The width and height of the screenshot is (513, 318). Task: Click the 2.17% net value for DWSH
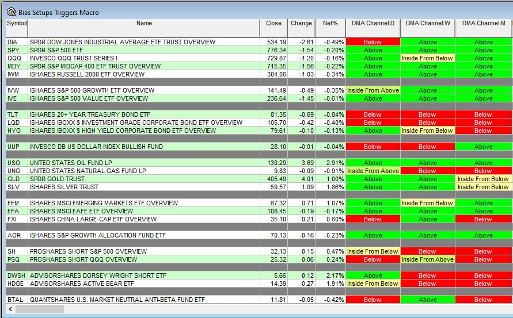(330, 275)
